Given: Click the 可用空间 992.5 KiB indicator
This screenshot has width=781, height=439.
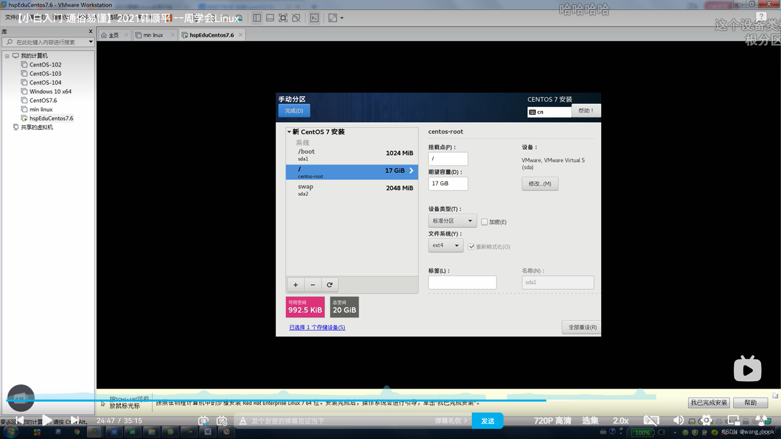Looking at the screenshot, I should [305, 307].
